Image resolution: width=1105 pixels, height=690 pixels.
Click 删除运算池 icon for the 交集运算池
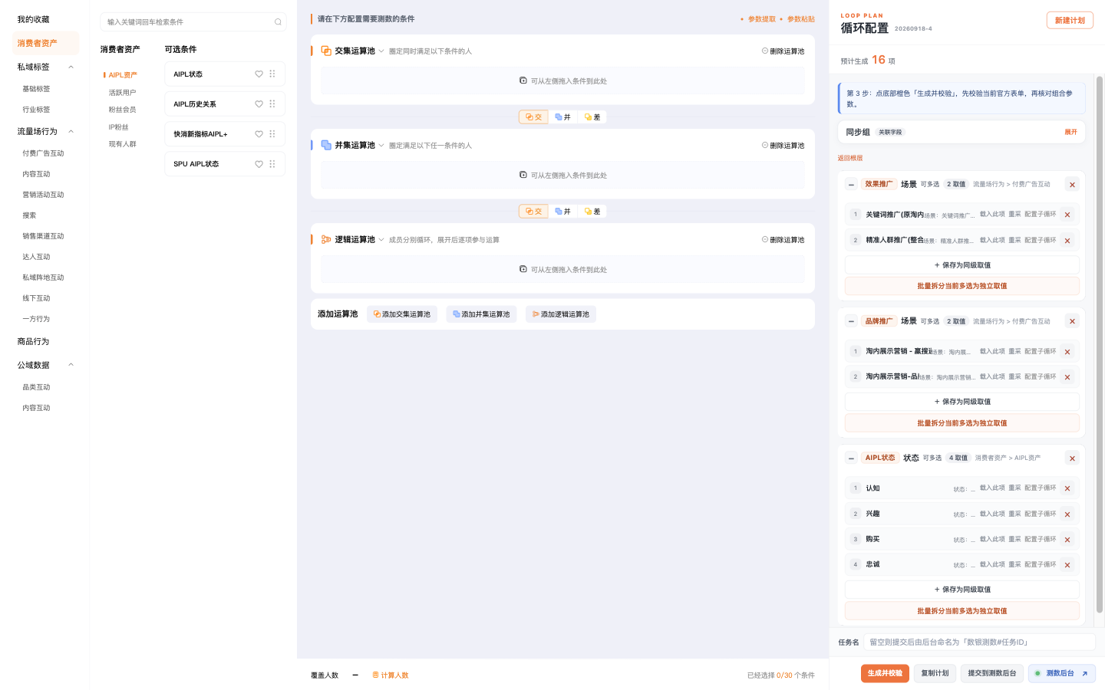pyautogui.click(x=783, y=51)
